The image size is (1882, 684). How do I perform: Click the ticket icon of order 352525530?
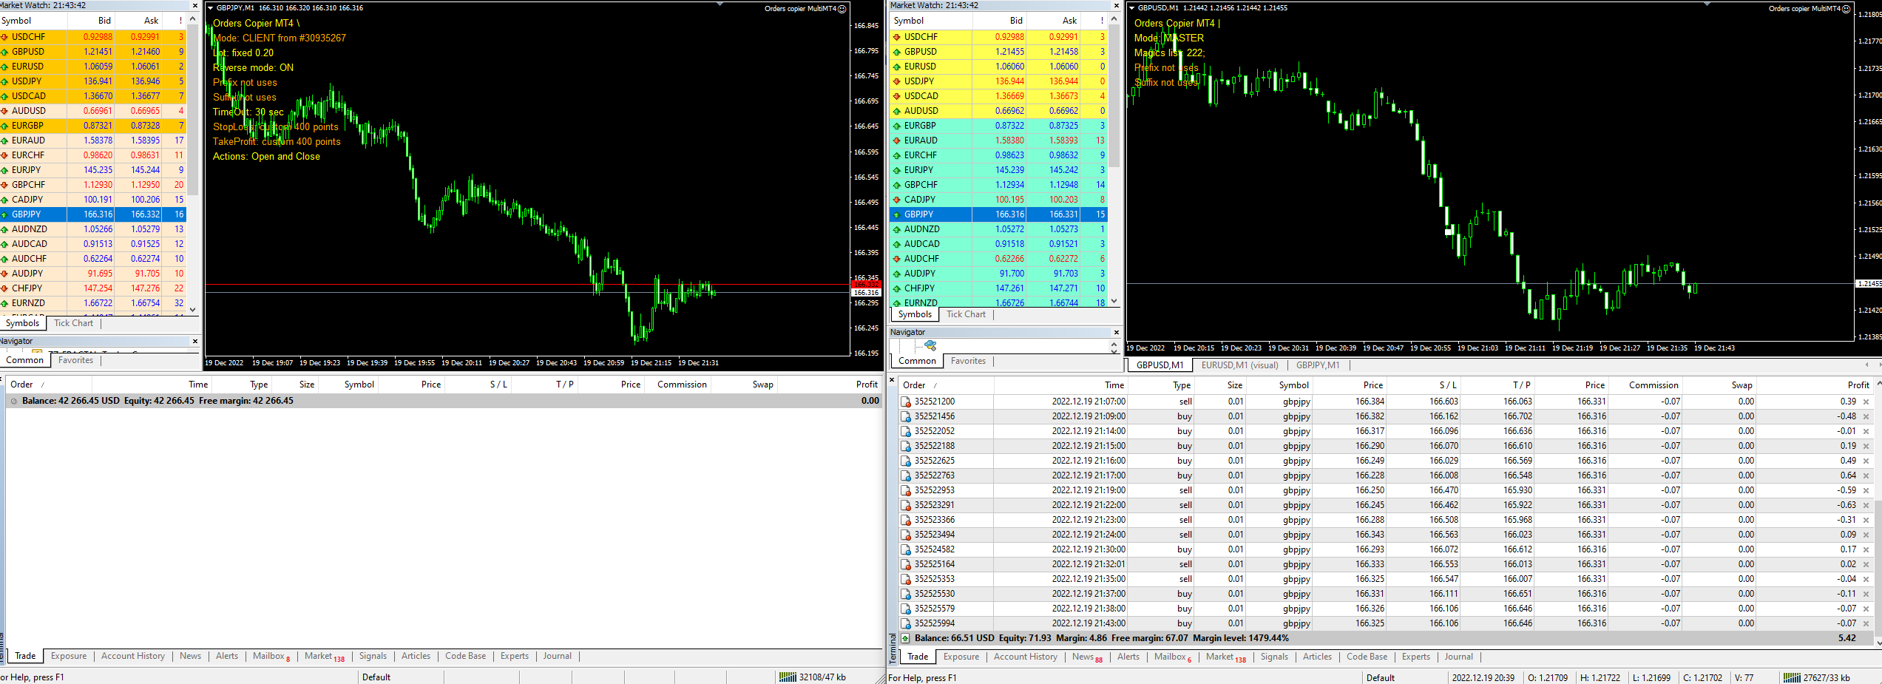click(x=906, y=594)
